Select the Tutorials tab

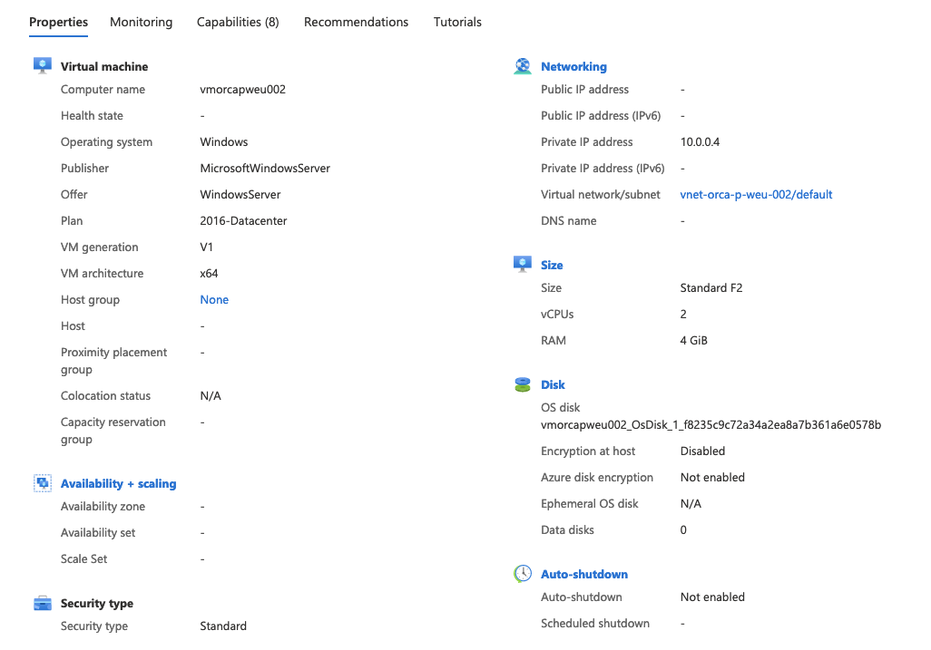point(457,22)
